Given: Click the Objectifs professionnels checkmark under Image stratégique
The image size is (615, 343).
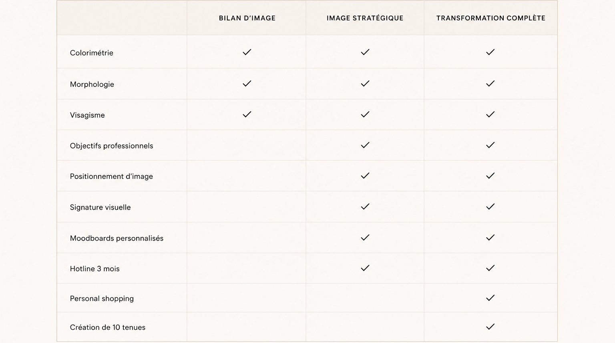Looking at the screenshot, I should point(365,145).
